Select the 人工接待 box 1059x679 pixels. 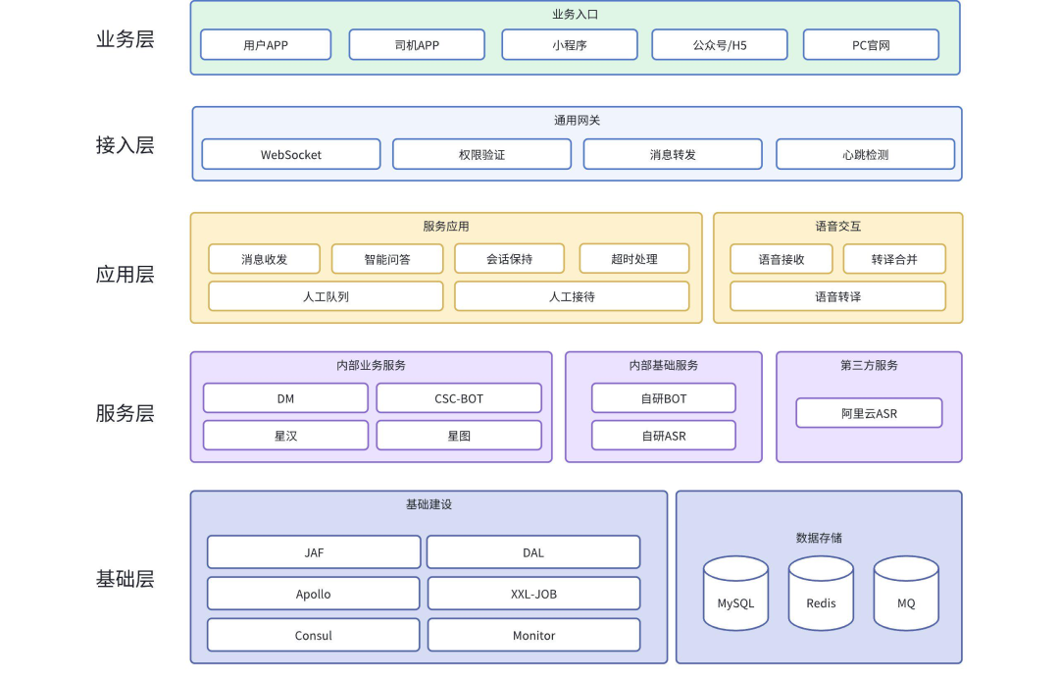coord(572,296)
